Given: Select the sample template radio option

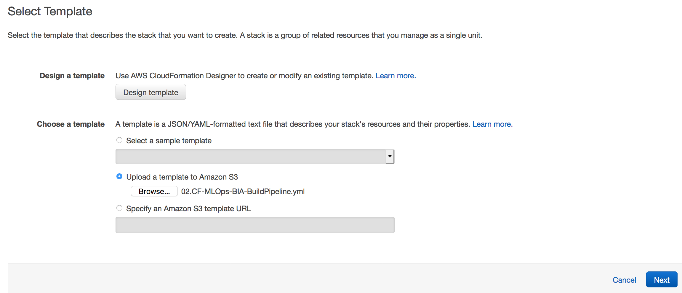Looking at the screenshot, I should (x=119, y=140).
